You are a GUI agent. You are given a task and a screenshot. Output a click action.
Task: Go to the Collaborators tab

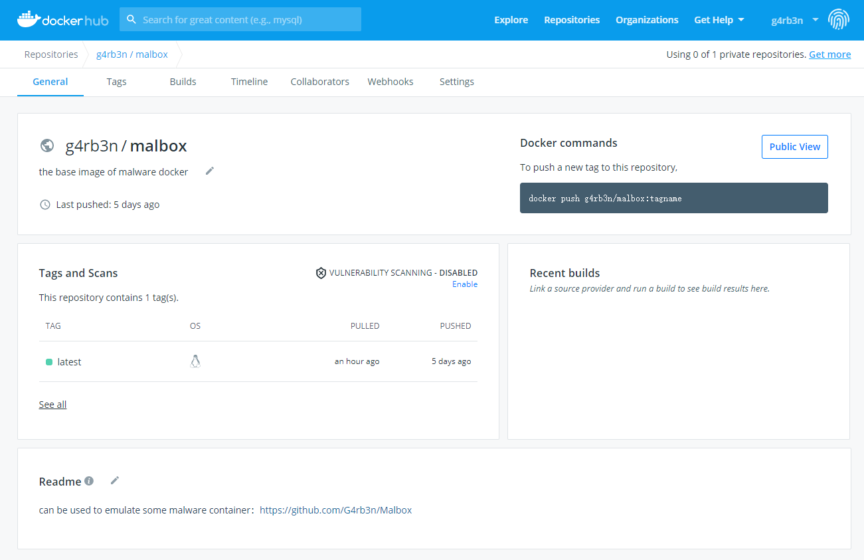(x=319, y=82)
